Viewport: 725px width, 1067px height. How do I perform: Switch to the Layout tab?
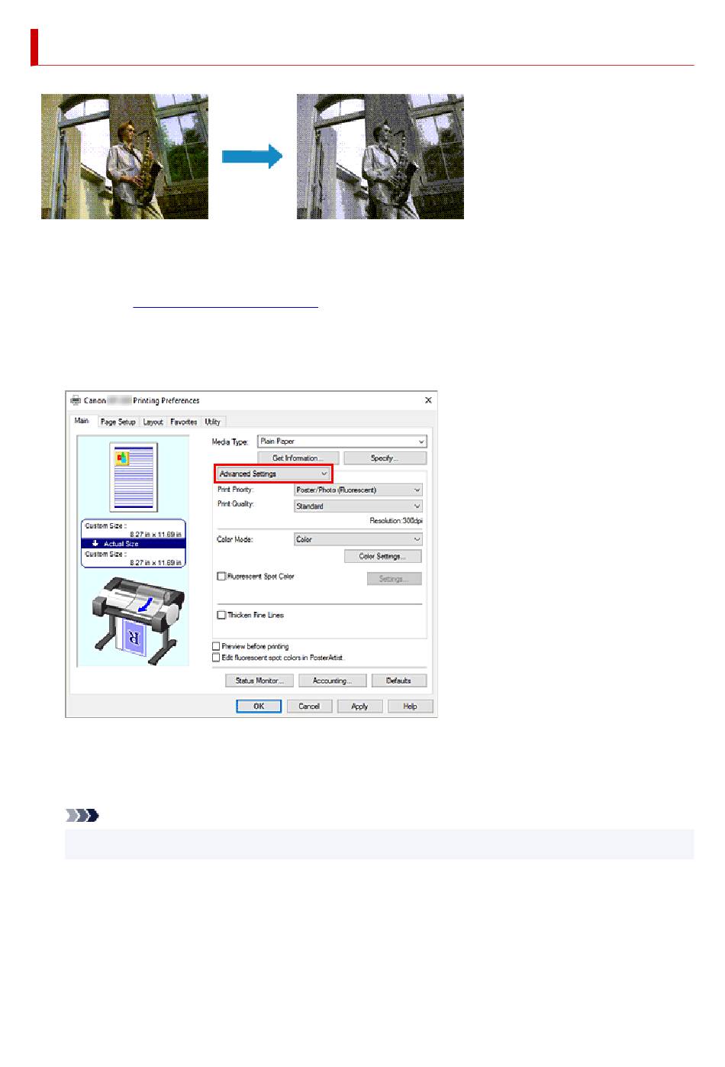tap(153, 422)
